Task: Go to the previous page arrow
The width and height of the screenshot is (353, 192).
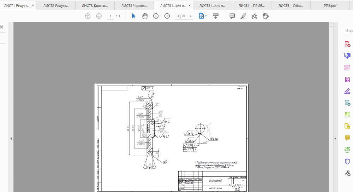Action: (88, 16)
